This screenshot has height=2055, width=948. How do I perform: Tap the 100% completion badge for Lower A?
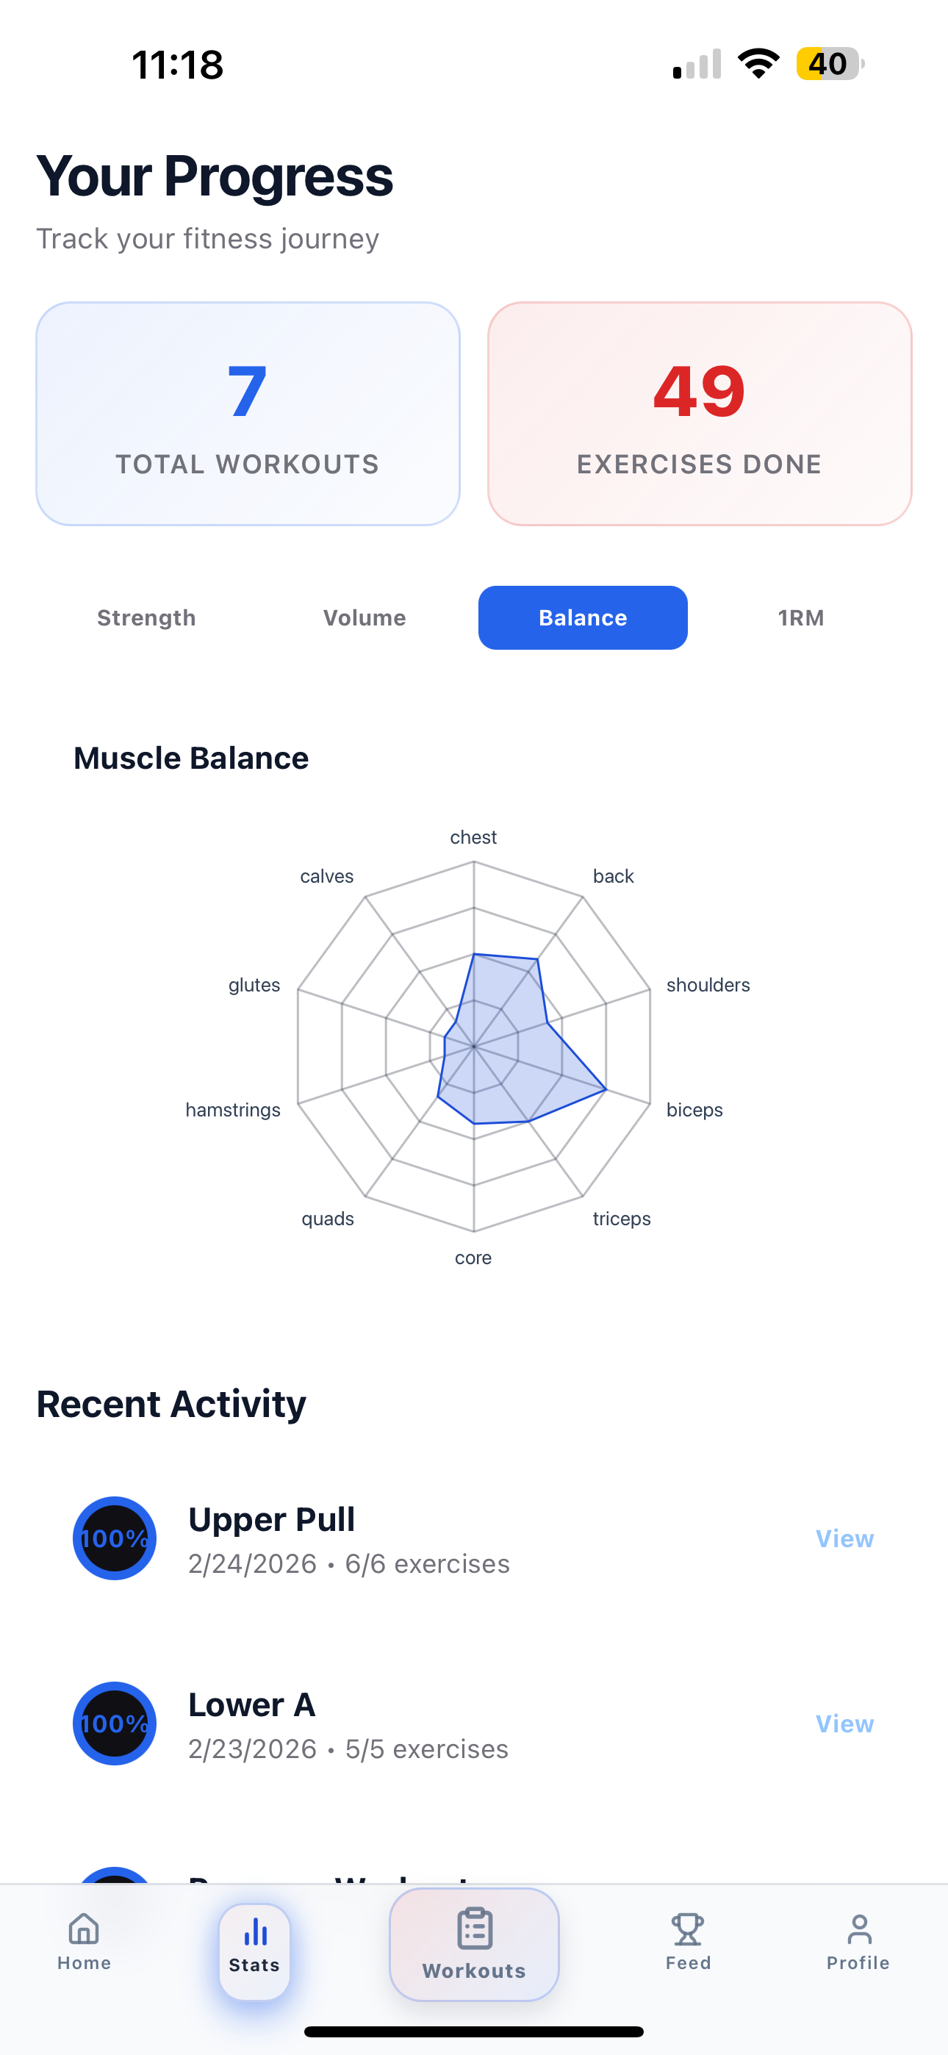tap(114, 1723)
